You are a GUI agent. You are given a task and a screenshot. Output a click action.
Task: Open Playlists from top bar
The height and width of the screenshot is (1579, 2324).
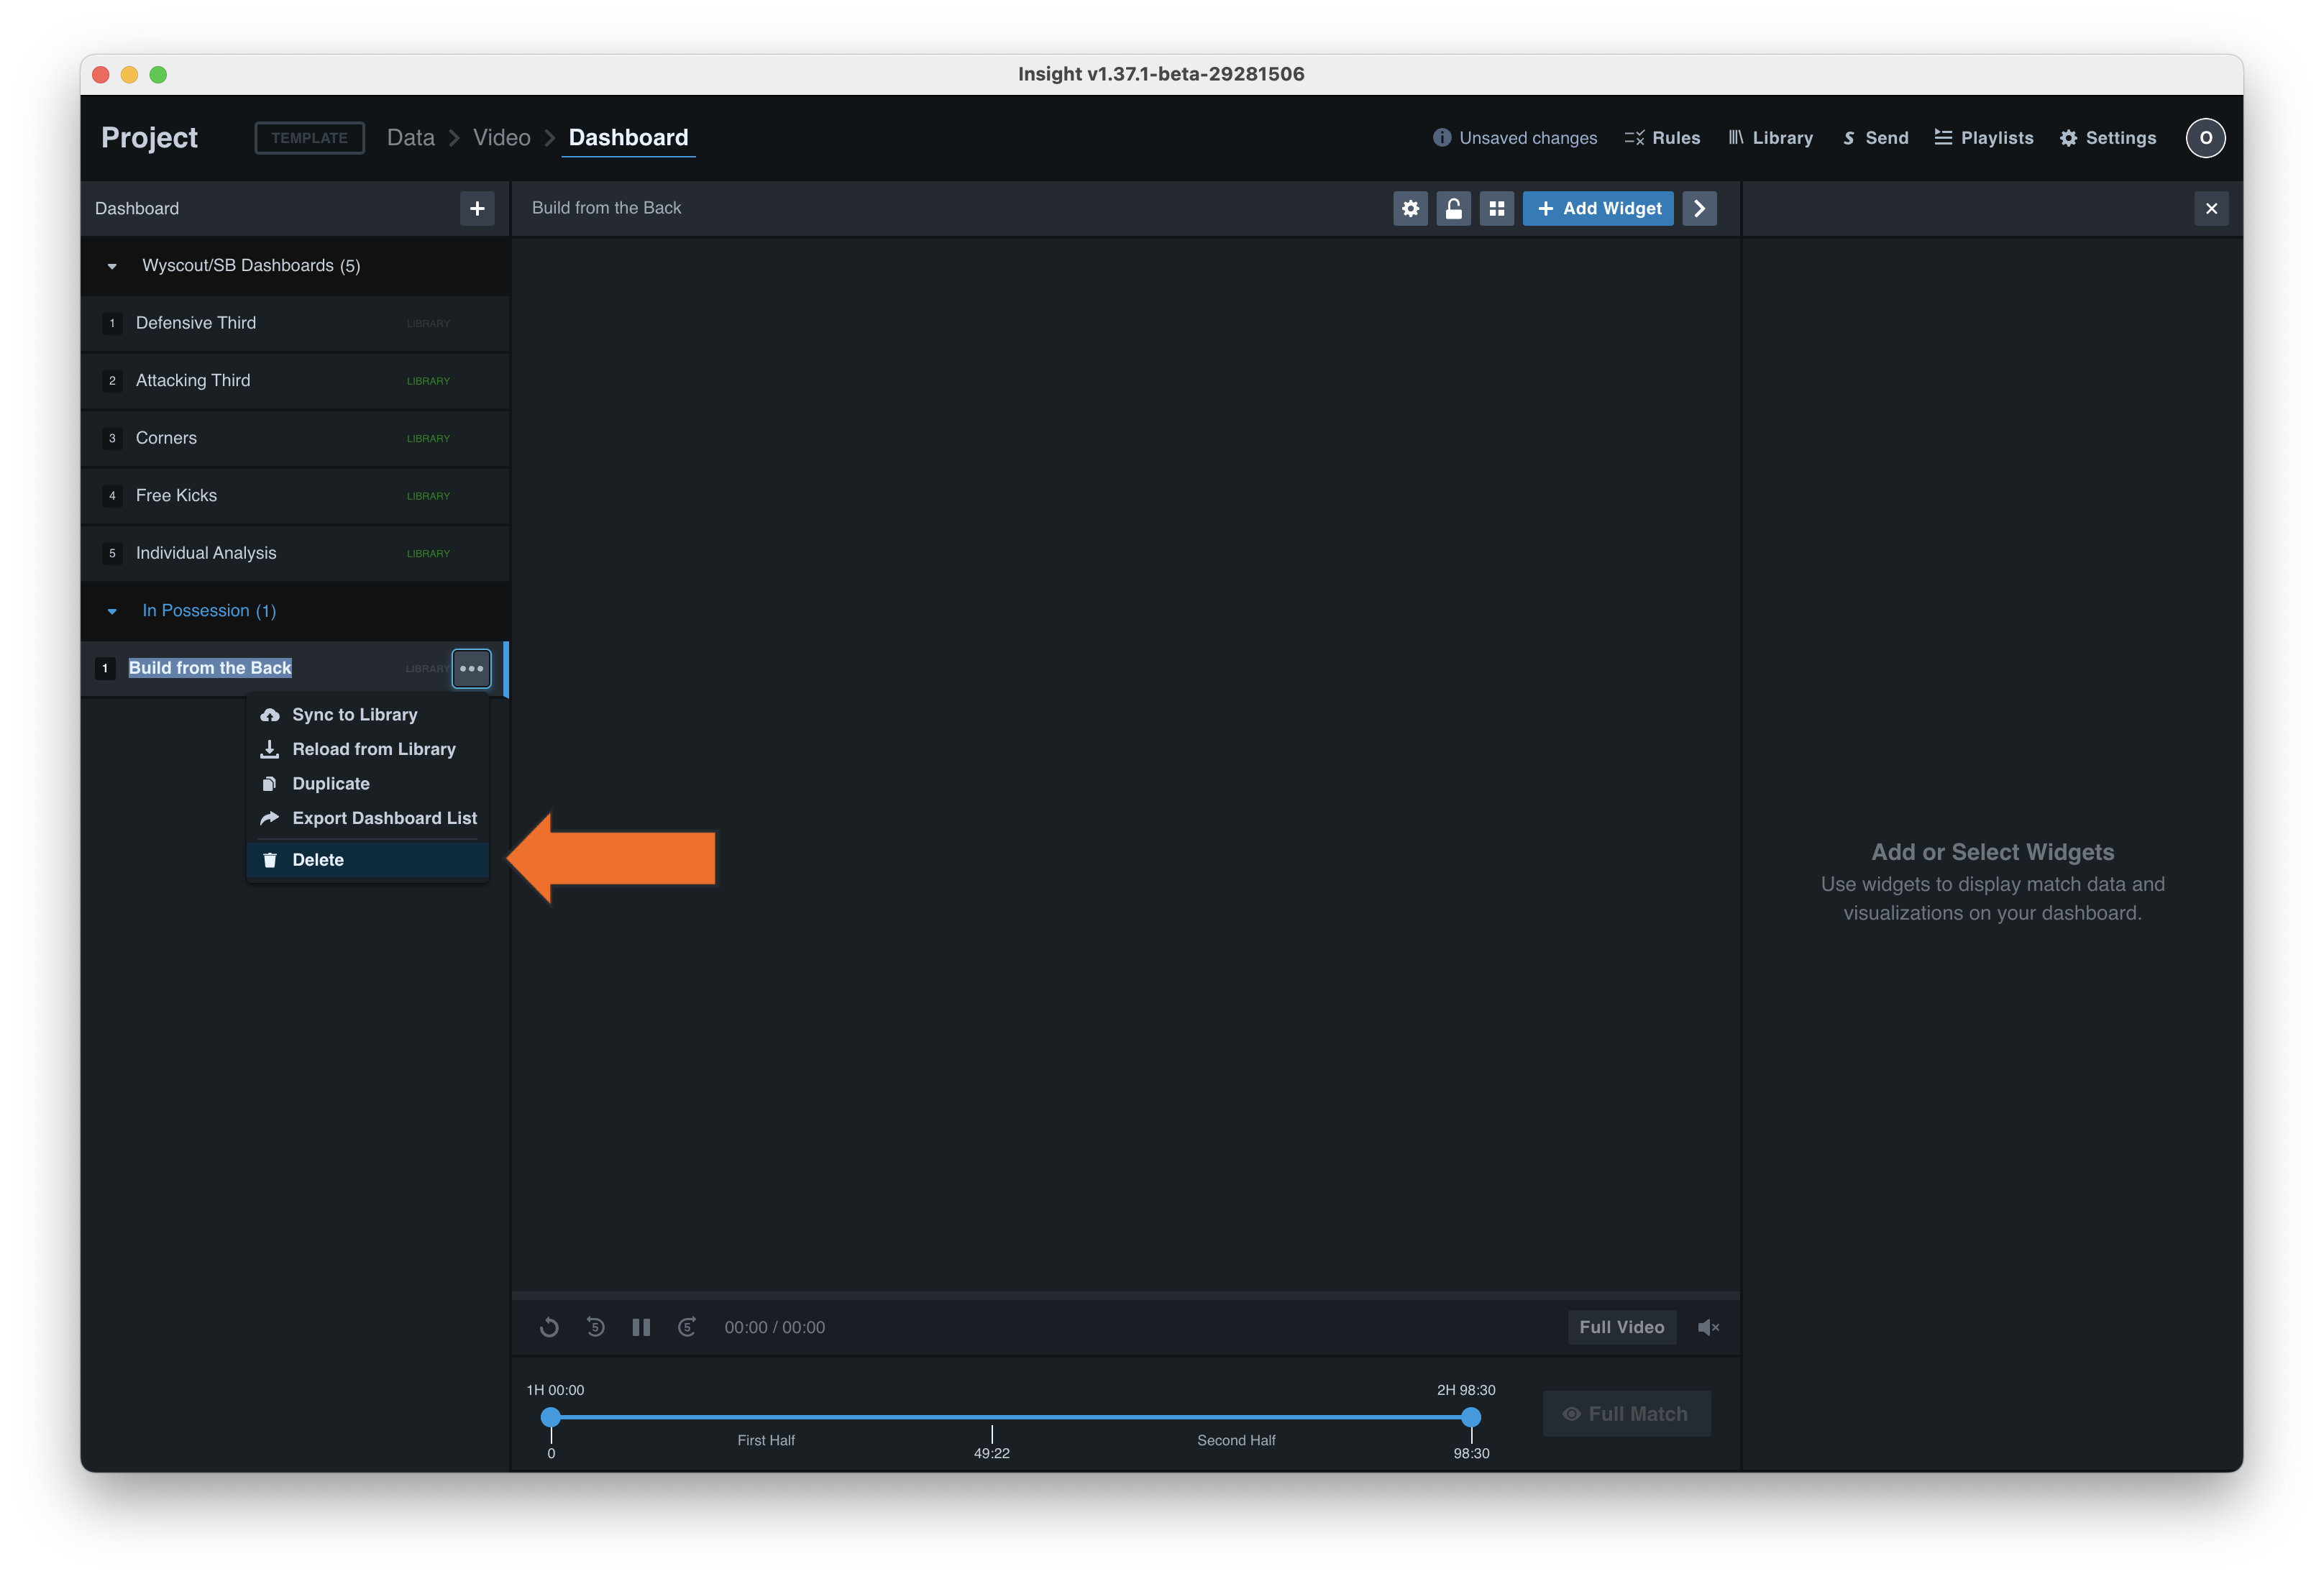[1984, 138]
